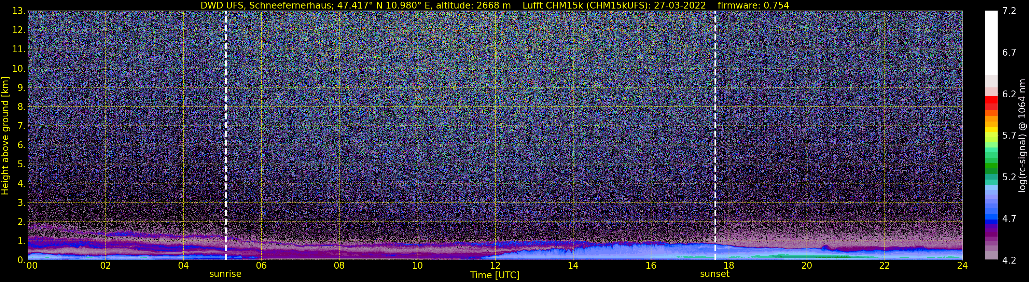Click the 5.7 colorbar tick value
Image resolution: width=1029 pixels, height=282 pixels.
1009,136
